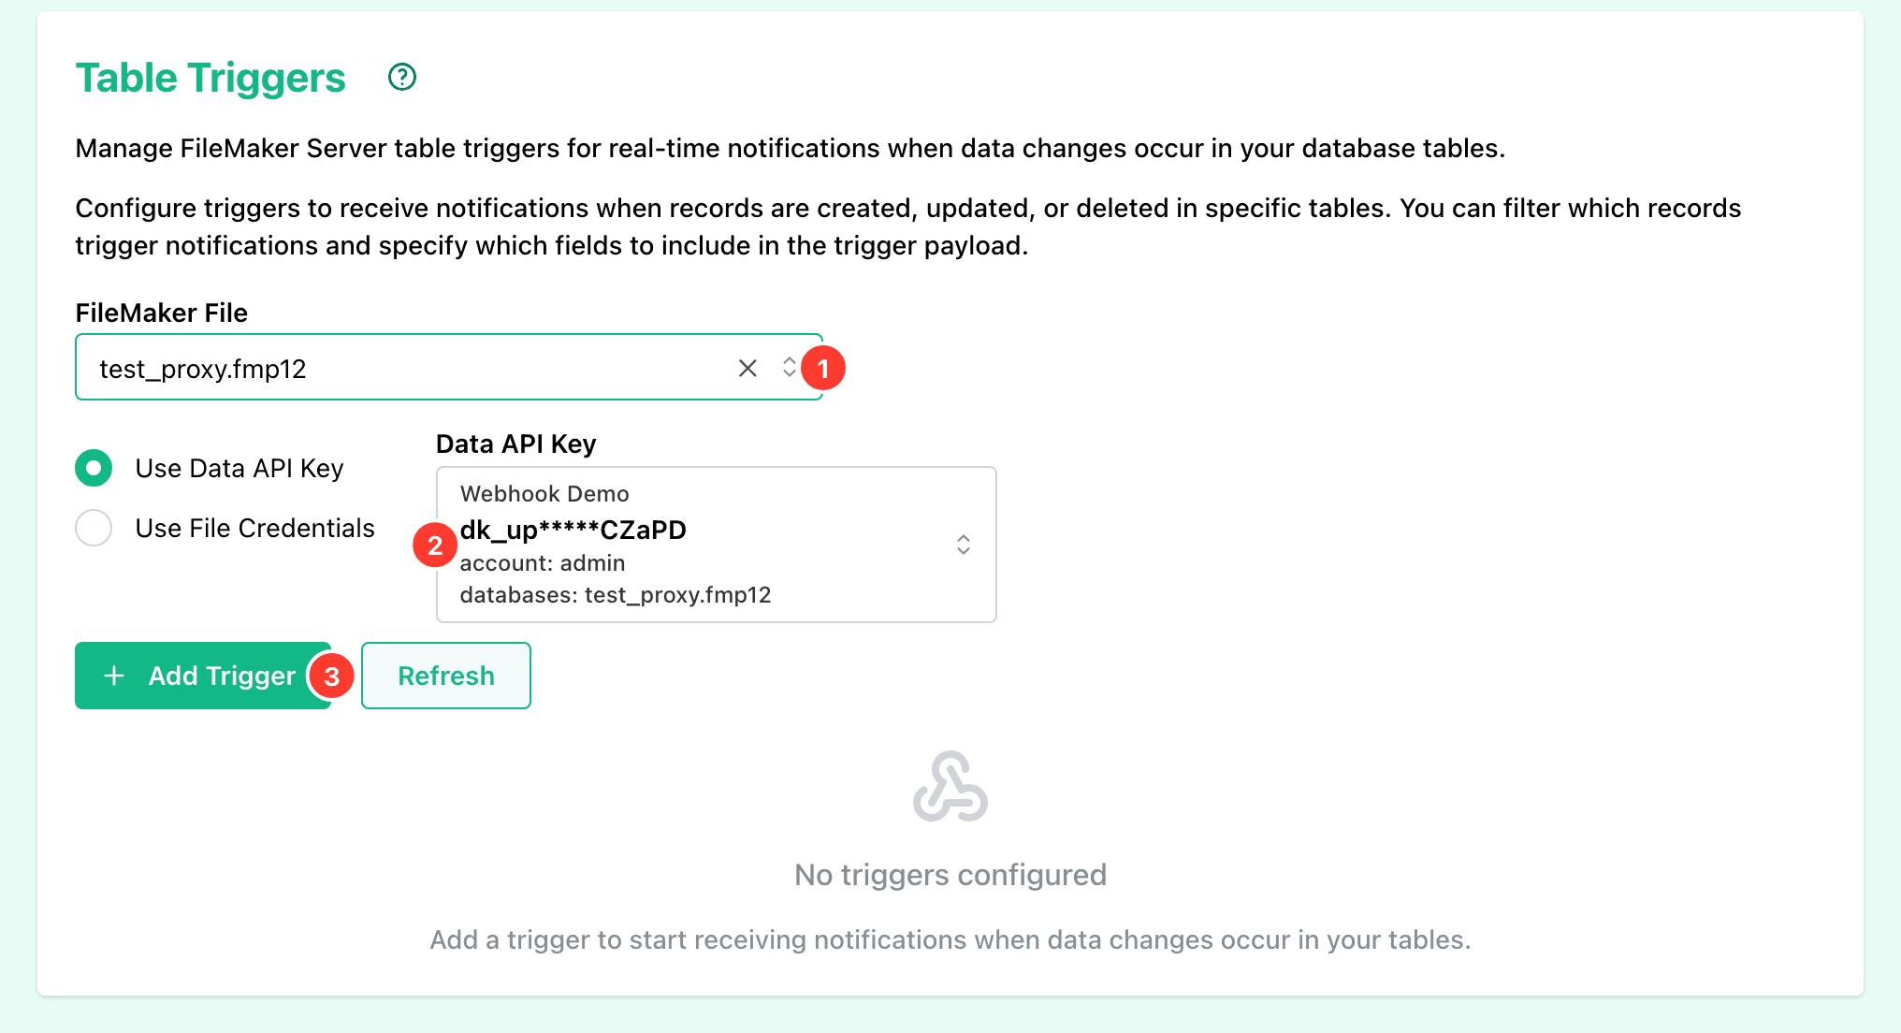Click the webhook icon above No triggers configured

click(950, 787)
